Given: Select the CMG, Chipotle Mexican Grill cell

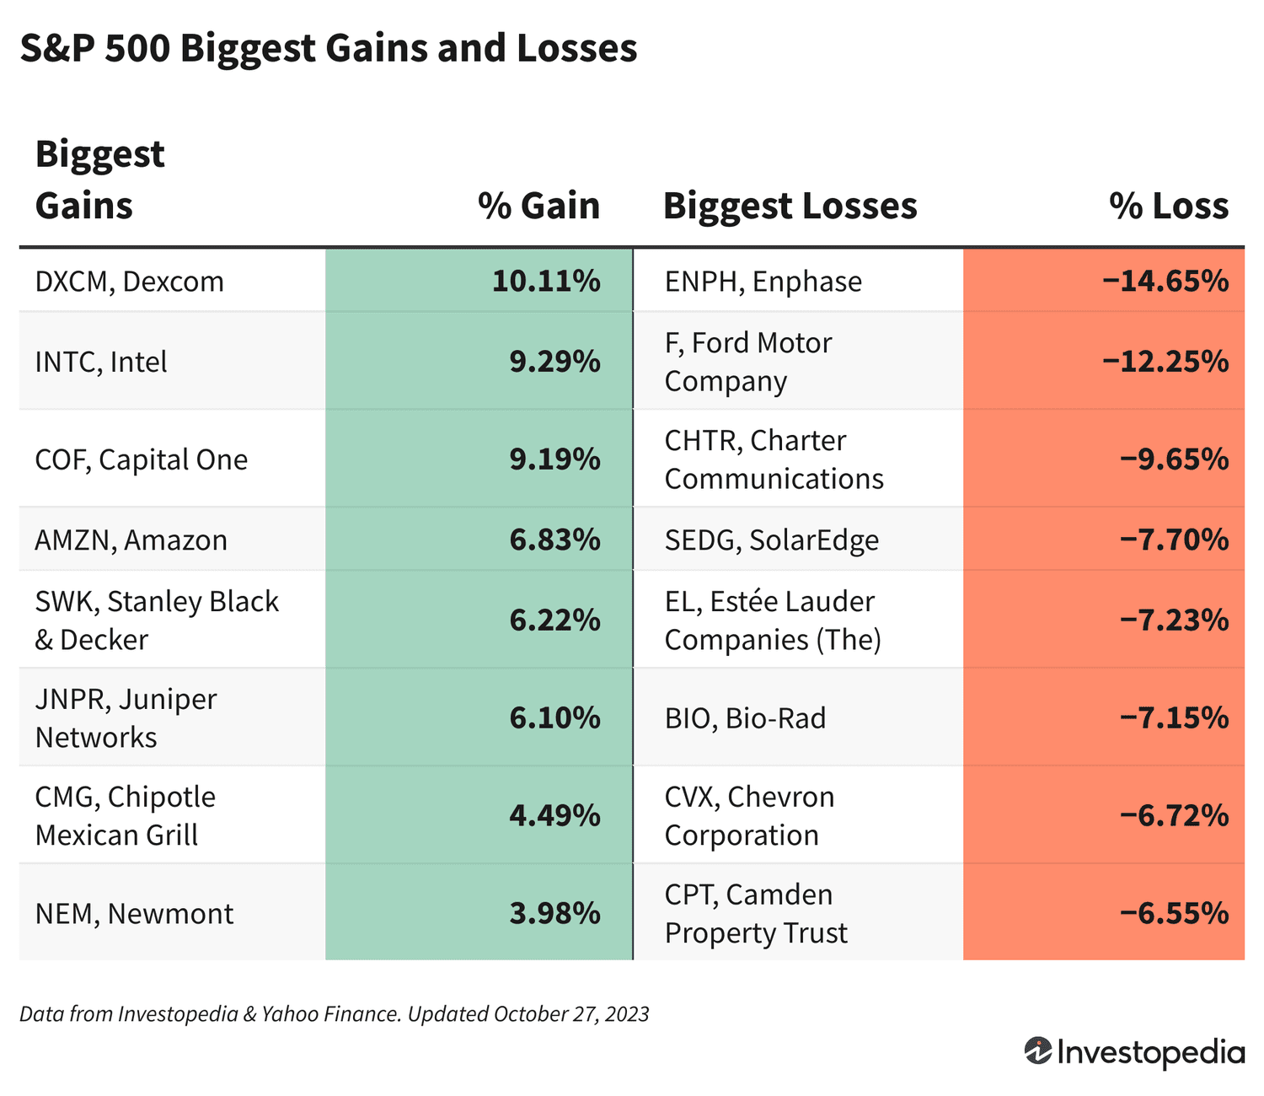Looking at the screenshot, I should point(125,815).
